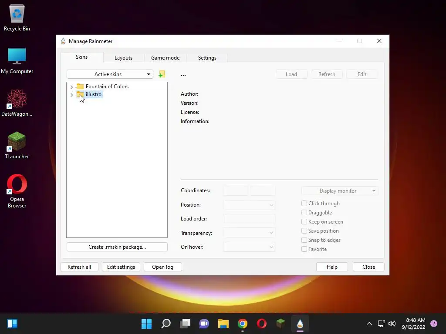Expand the illustro tree node
Screen dimensions: 446x334
pyautogui.click(x=71, y=94)
